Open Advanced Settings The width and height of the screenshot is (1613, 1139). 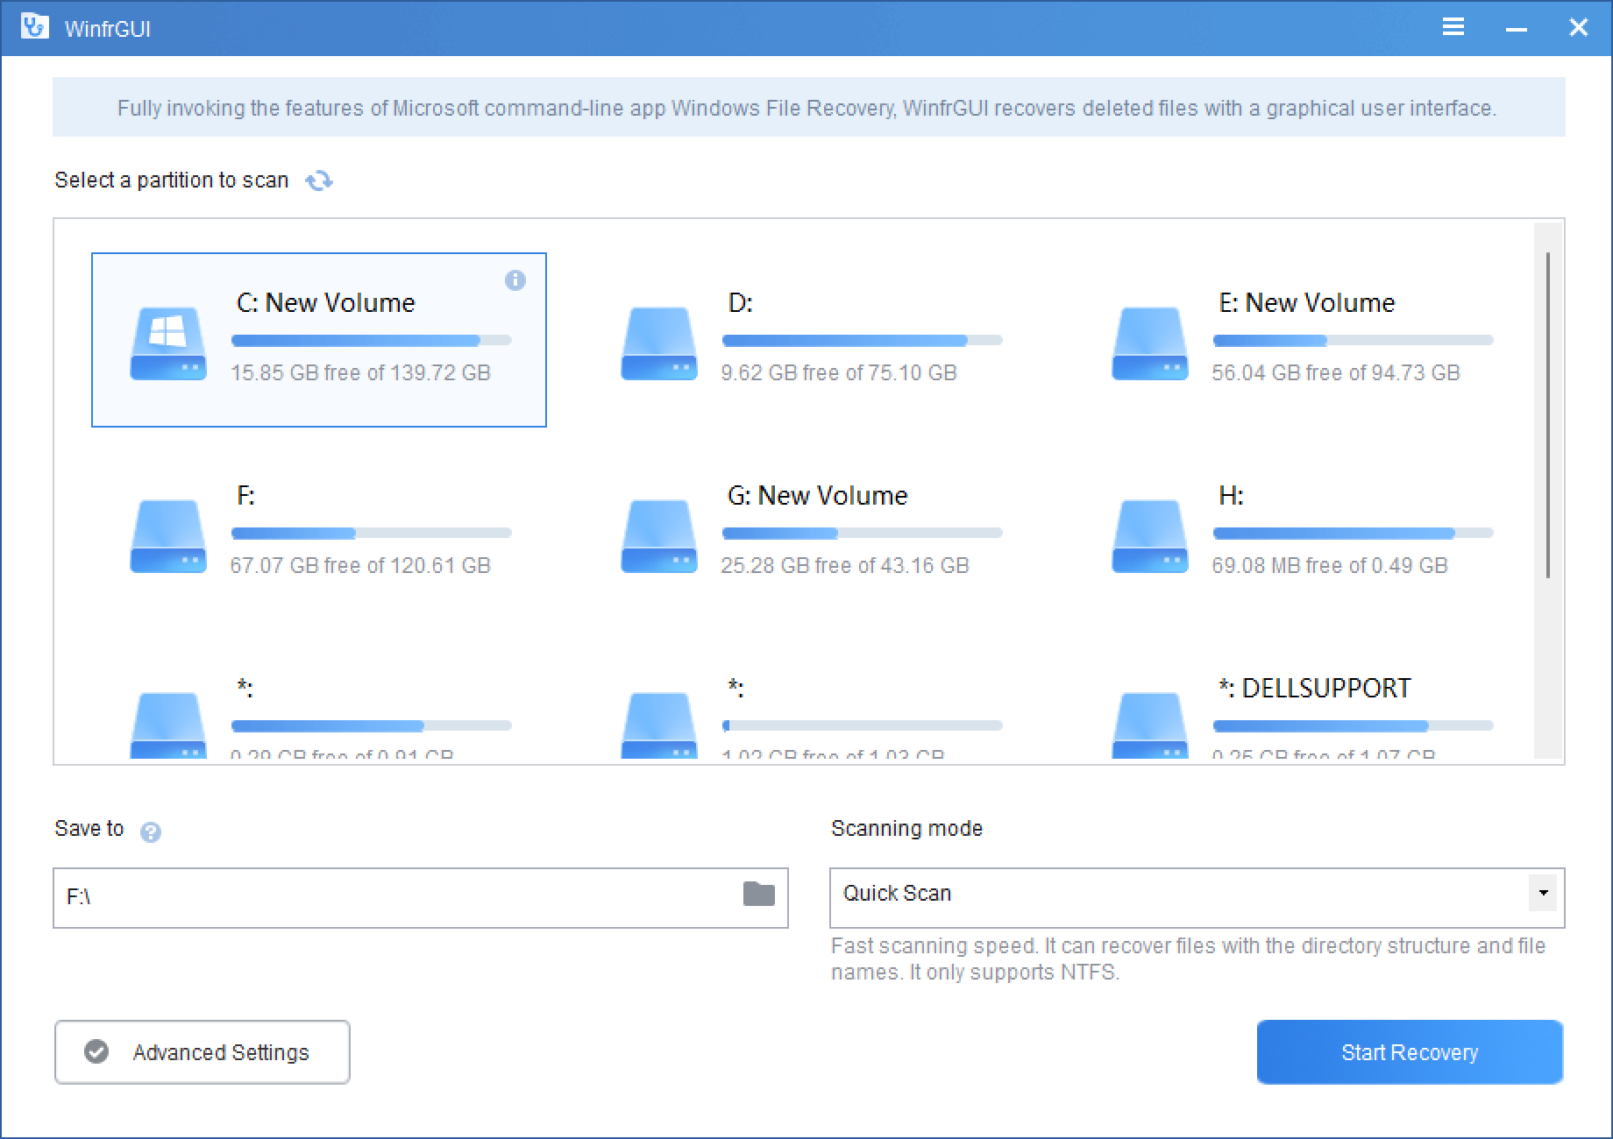(x=203, y=1051)
